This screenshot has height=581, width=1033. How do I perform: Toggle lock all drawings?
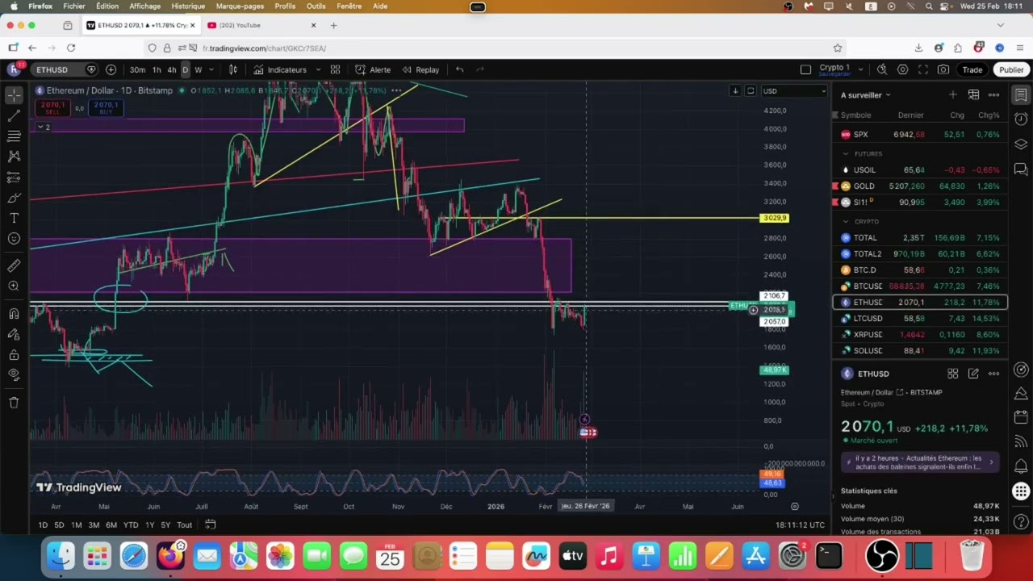click(14, 354)
